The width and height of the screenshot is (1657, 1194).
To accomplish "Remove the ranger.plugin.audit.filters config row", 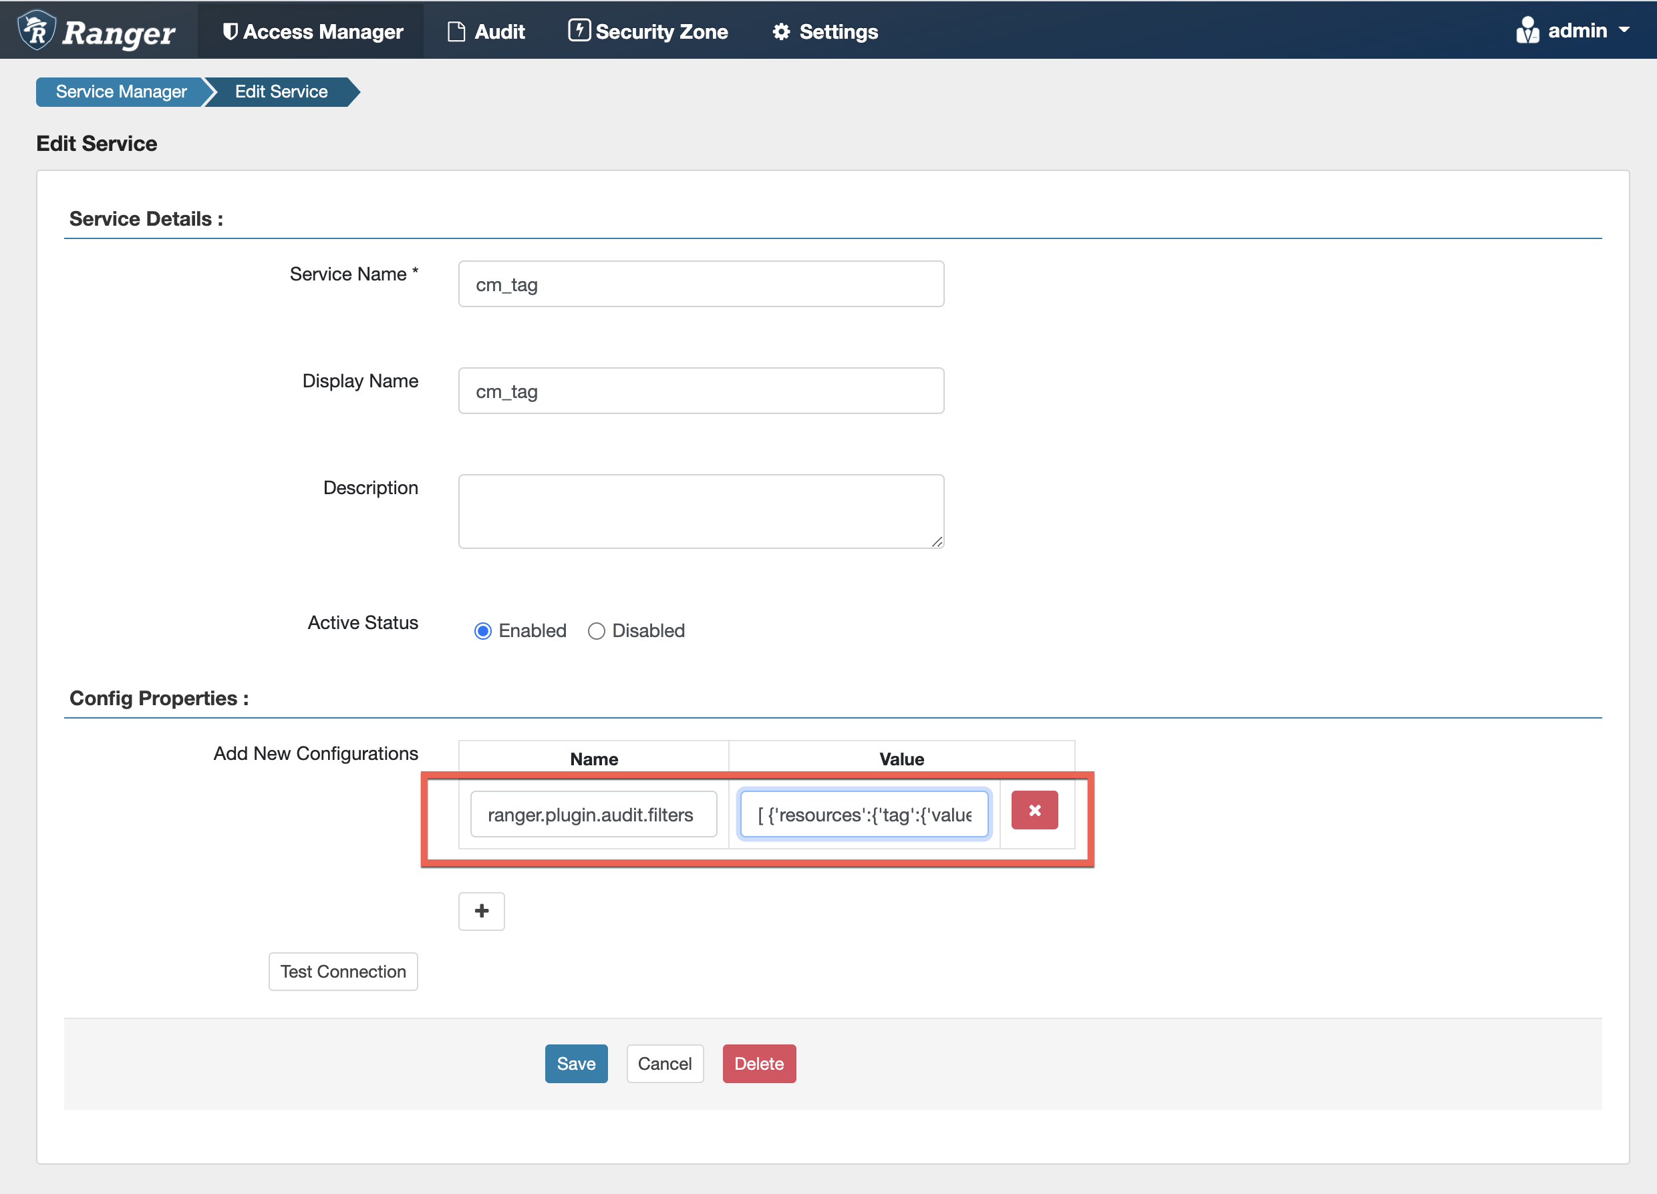I will click(x=1034, y=810).
